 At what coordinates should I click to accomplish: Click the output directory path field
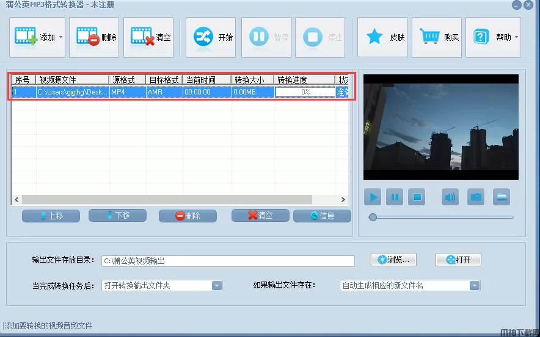(x=227, y=261)
